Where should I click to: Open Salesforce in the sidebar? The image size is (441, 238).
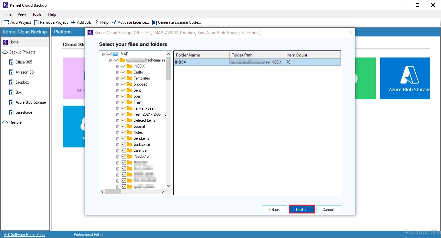[x=24, y=112]
